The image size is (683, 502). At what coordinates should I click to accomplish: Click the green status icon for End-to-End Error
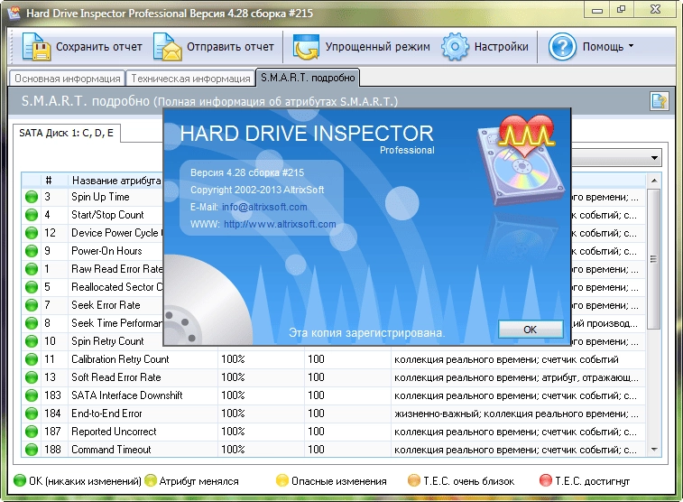(32, 414)
